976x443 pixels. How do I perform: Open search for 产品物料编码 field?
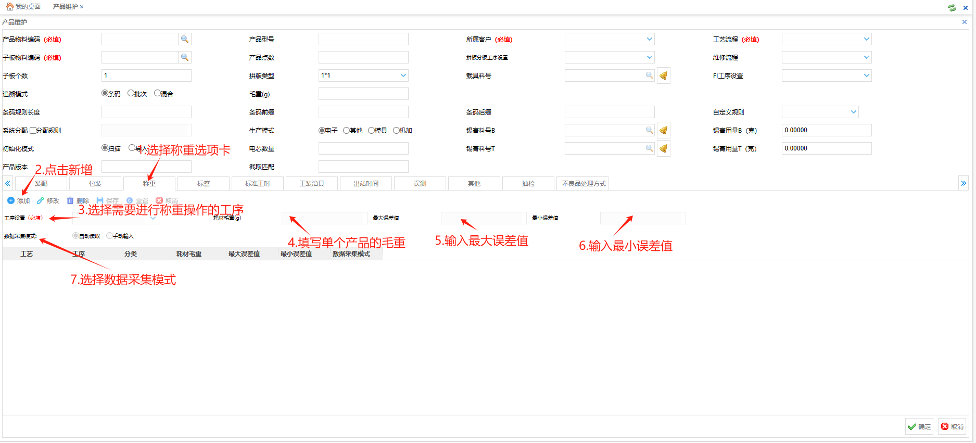[184, 39]
